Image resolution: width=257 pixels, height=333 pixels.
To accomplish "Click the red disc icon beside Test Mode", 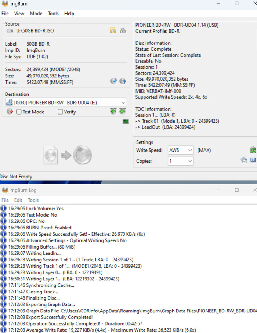I will (10, 112).
